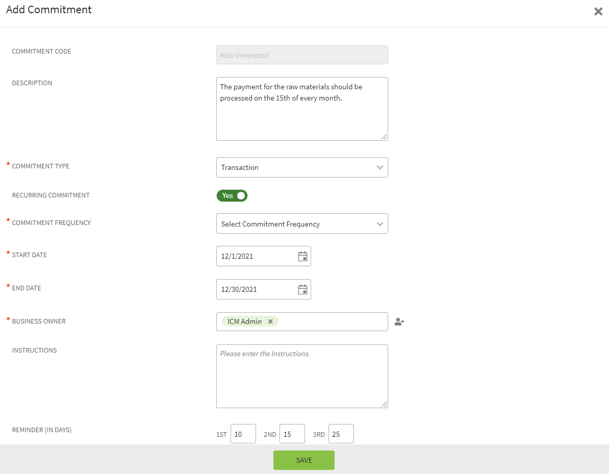Click the Commitment Type dropdown chevron arrow

379,167
